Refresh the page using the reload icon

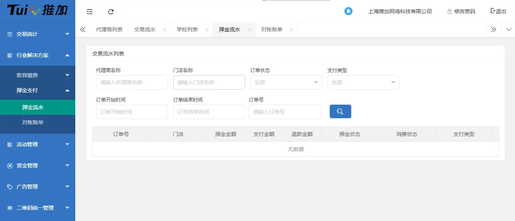[110, 12]
